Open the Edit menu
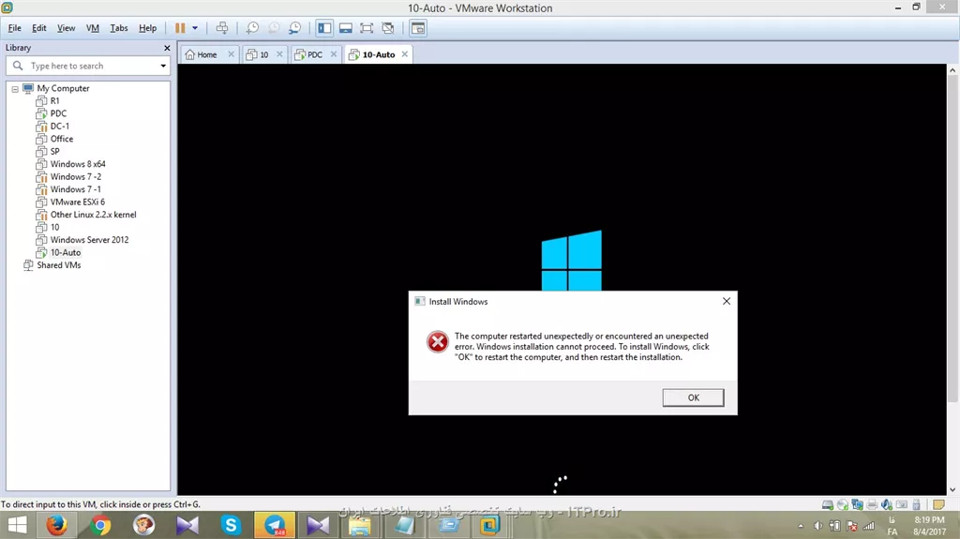The height and width of the screenshot is (539, 960). pos(39,28)
